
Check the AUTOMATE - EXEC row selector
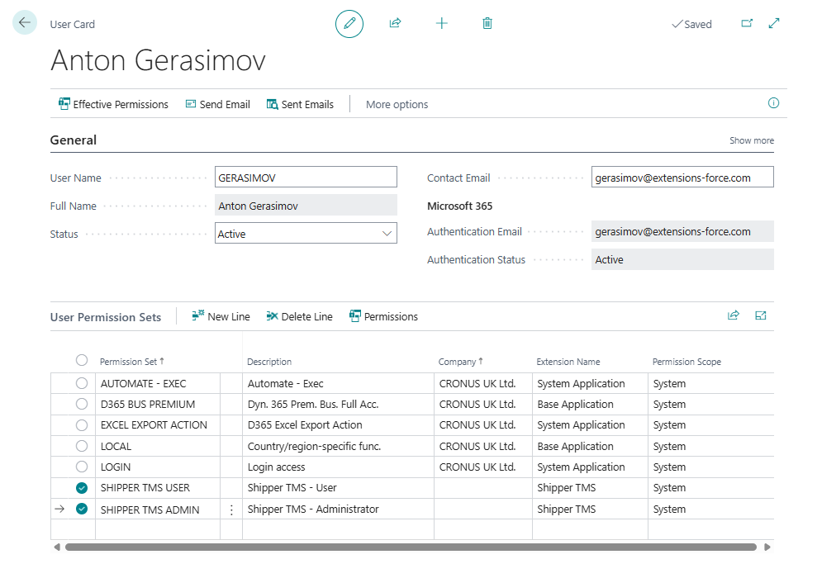pos(81,383)
